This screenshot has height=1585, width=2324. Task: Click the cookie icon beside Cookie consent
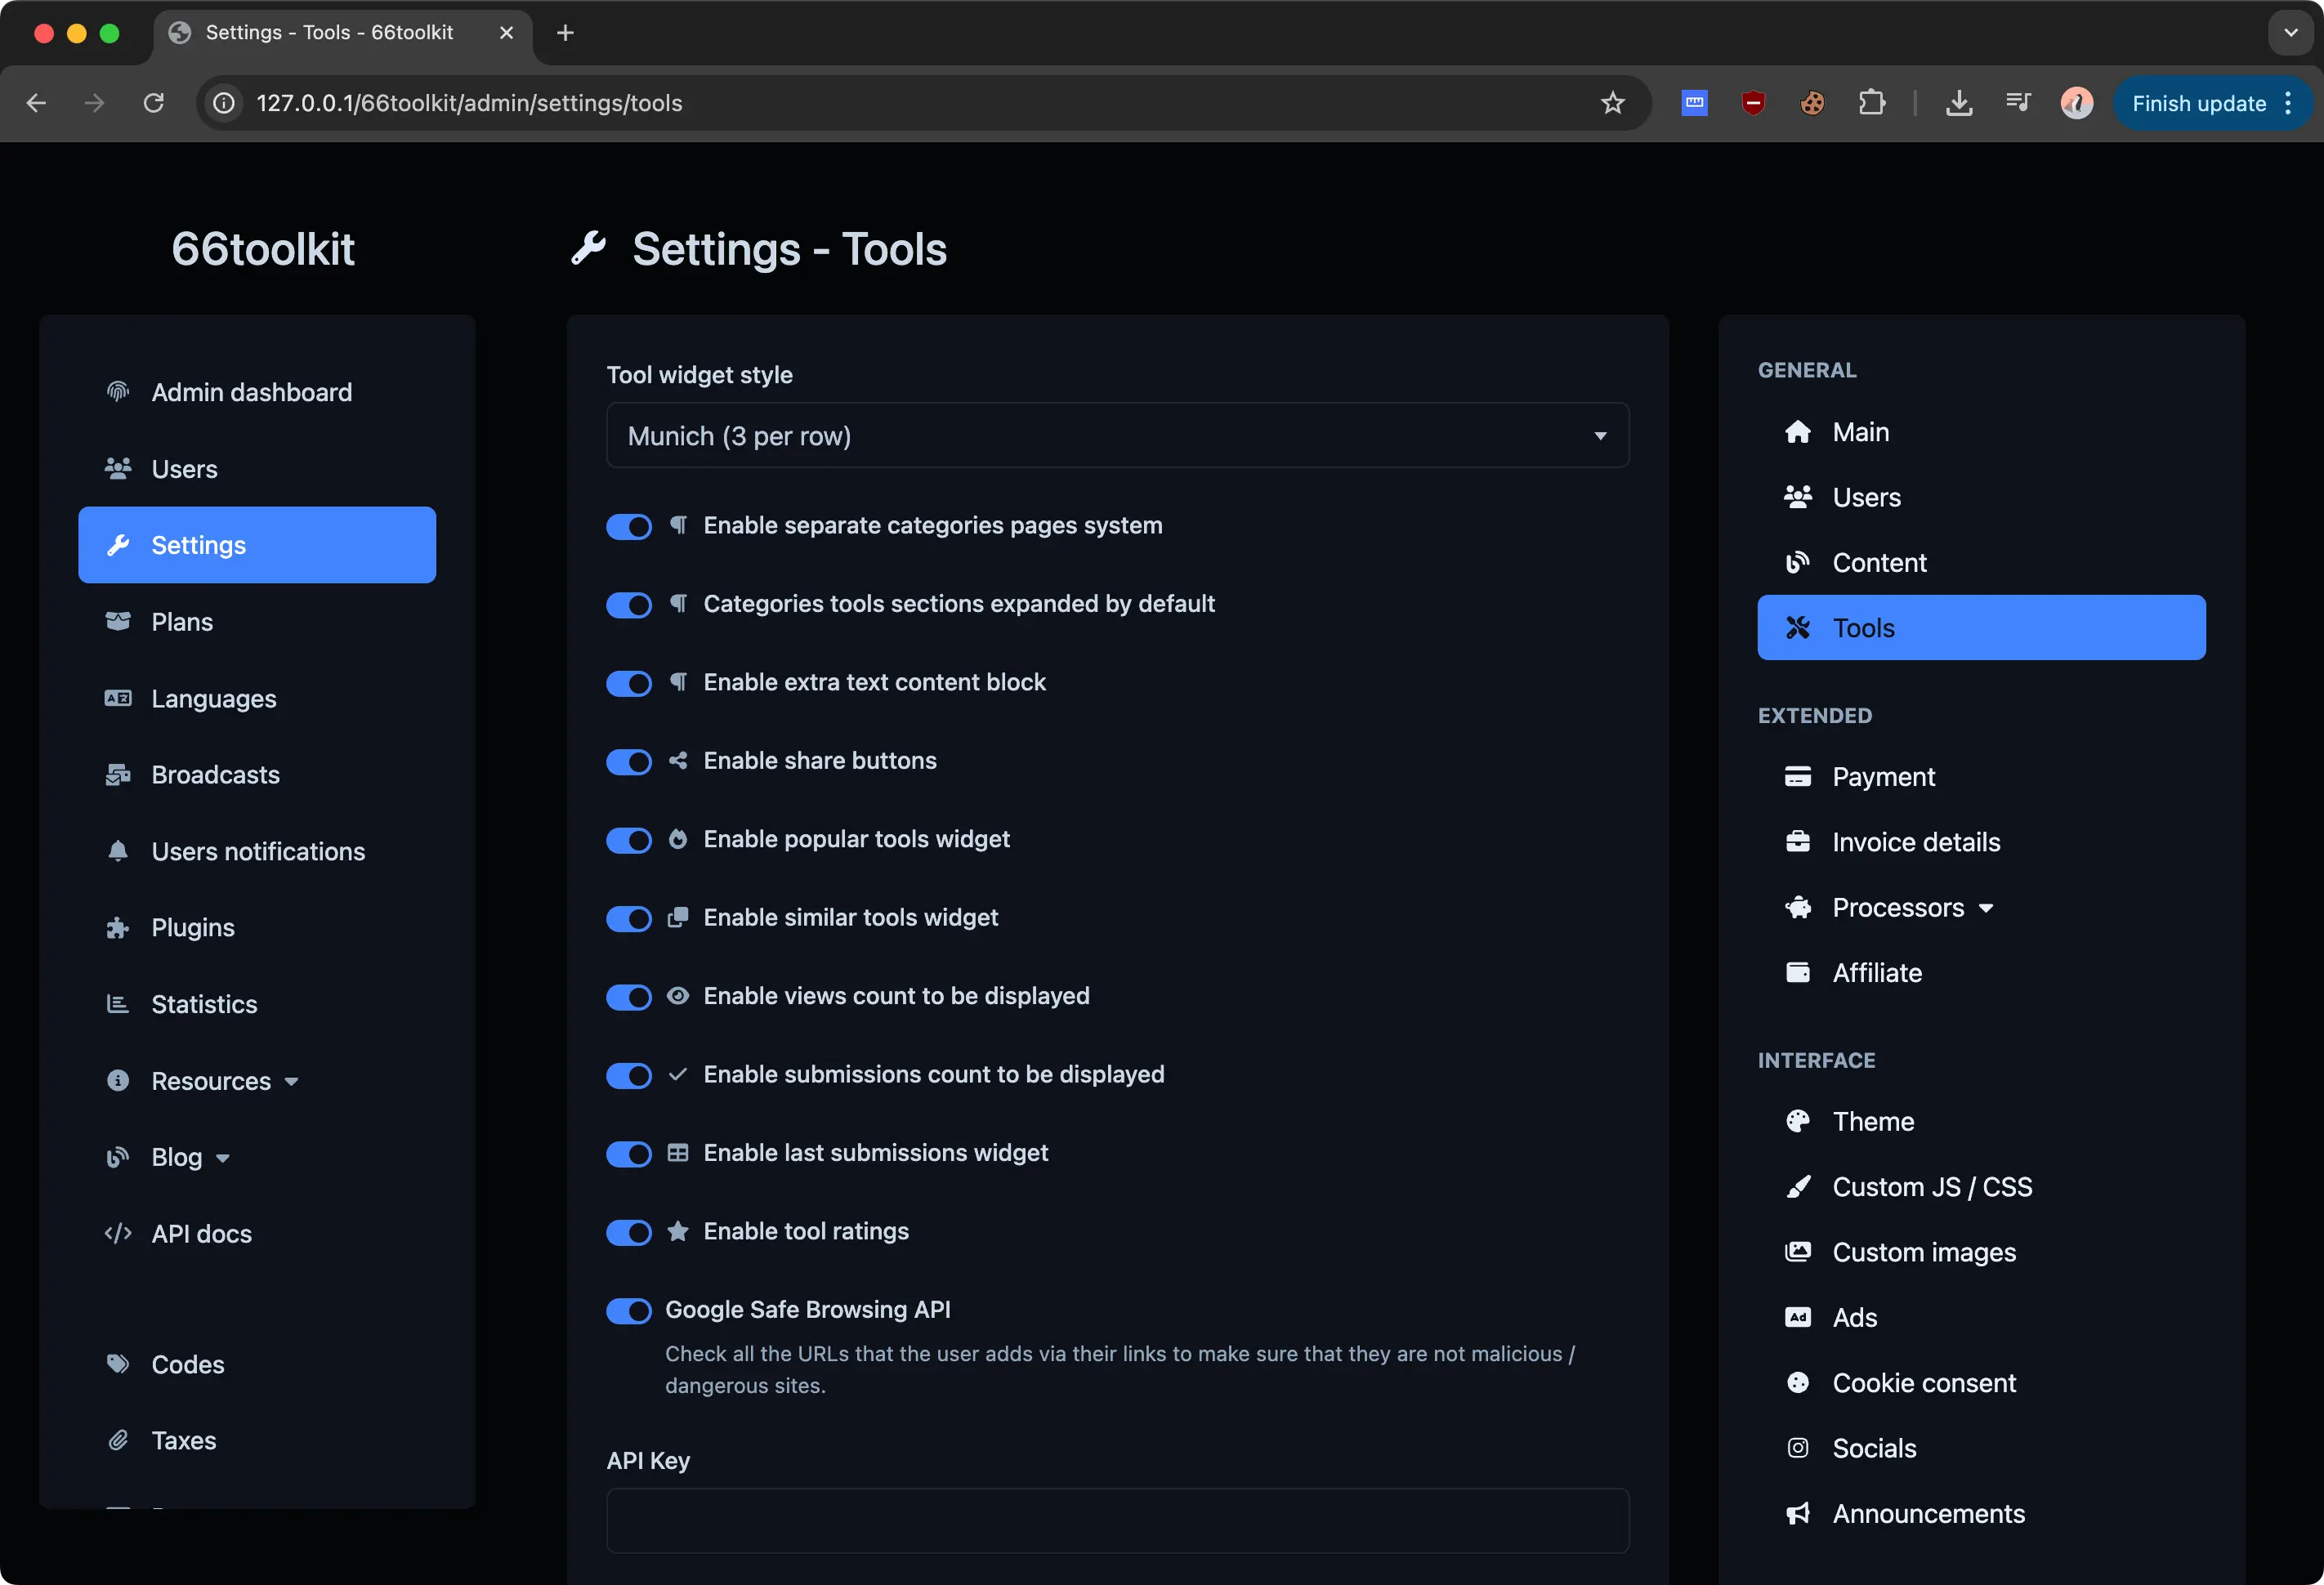click(x=1798, y=1383)
